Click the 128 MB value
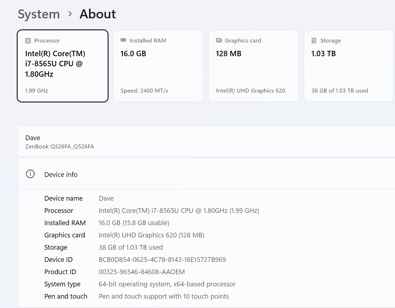Screen dimensions: 395x308 [x=229, y=54]
